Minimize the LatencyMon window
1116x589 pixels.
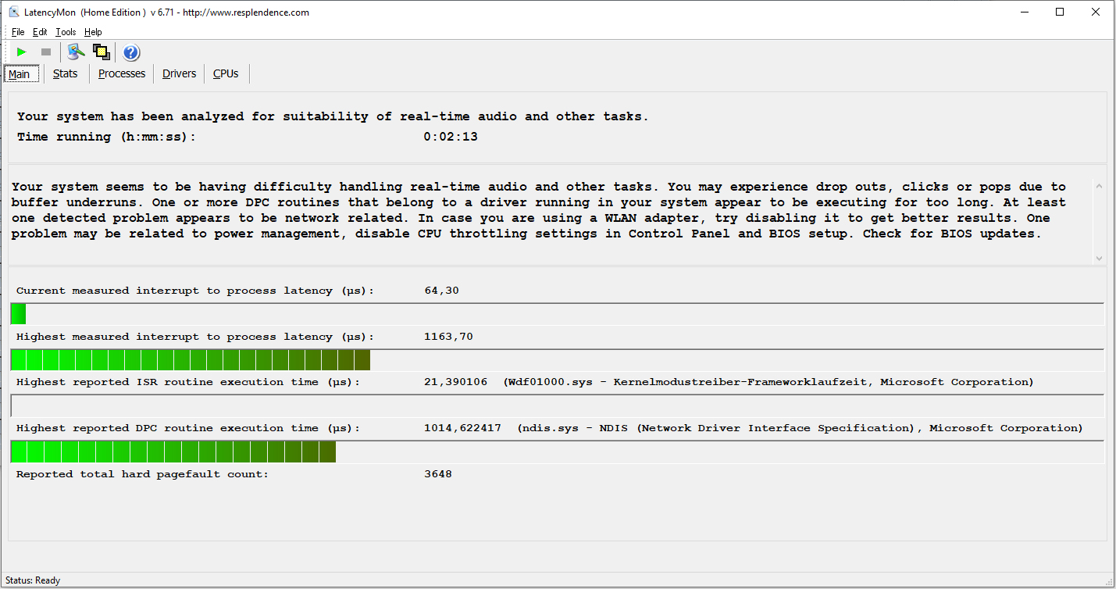click(1024, 12)
